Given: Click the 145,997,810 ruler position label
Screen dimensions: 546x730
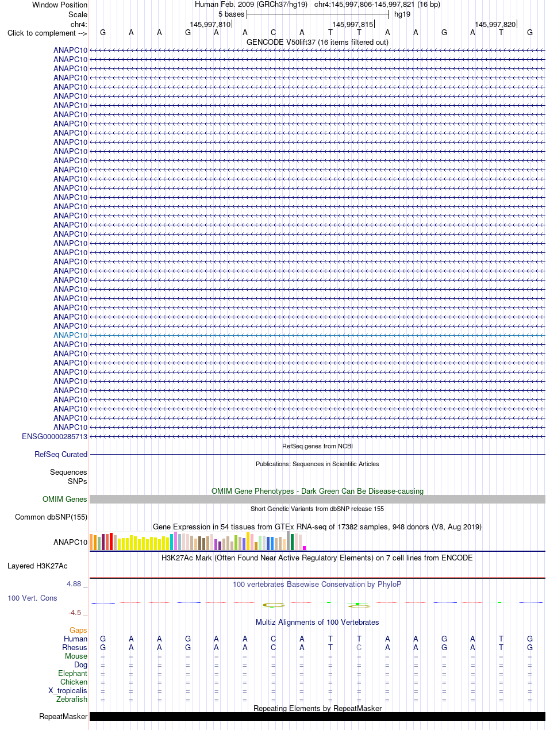Looking at the screenshot, I should click(x=210, y=24).
